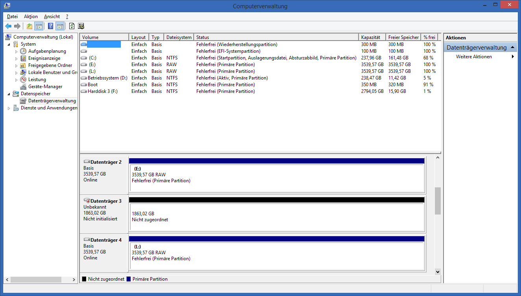Image resolution: width=521 pixels, height=296 pixels.
Task: Collapse the Datenträgerverwaltung actions section arrow
Action: pos(513,47)
